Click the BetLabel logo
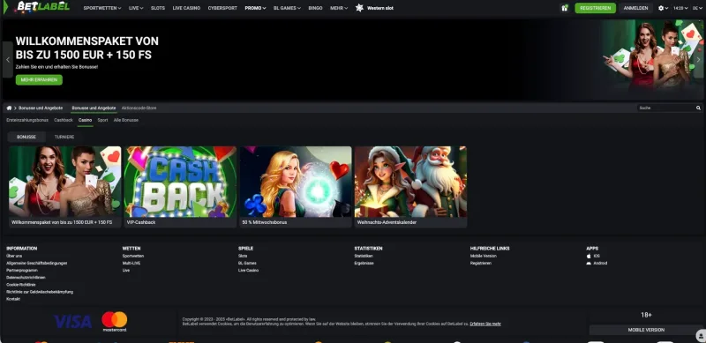Screen dimensions: 706x343 42,7
